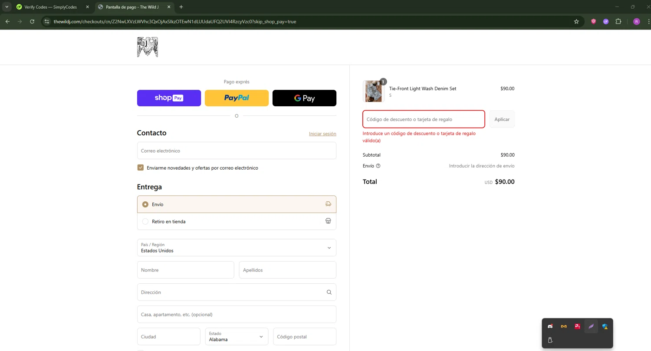Focus the Nombre input field
This screenshot has width=651, height=351.
tap(185, 270)
